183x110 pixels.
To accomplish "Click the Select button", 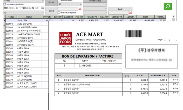I will 51,11.
